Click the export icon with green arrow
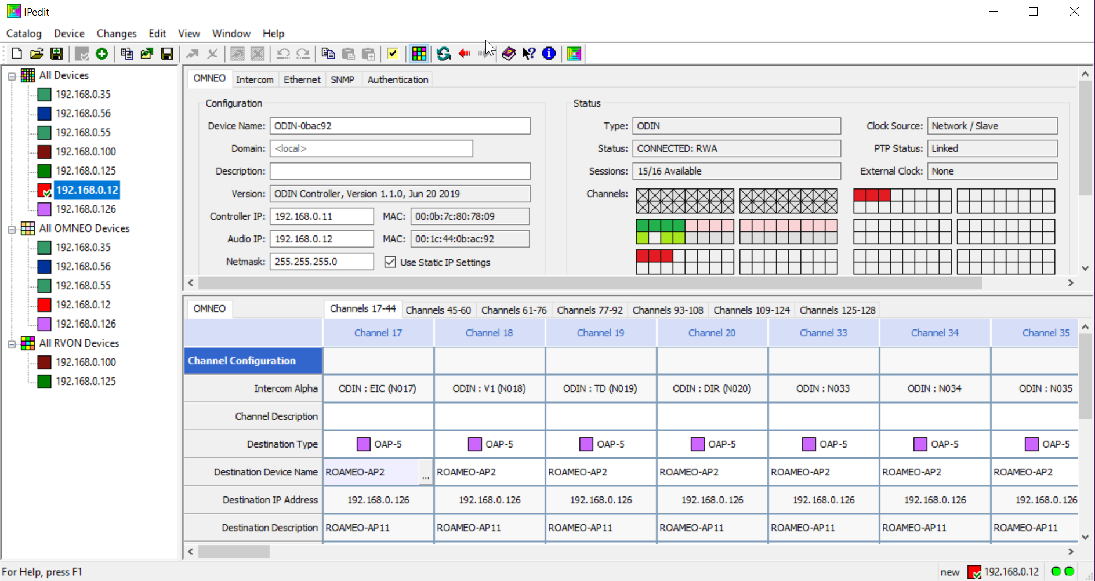1095x581 pixels. tap(147, 54)
